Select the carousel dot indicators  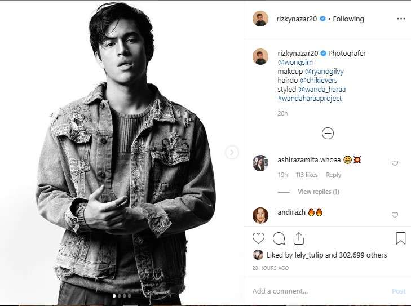tap(121, 295)
